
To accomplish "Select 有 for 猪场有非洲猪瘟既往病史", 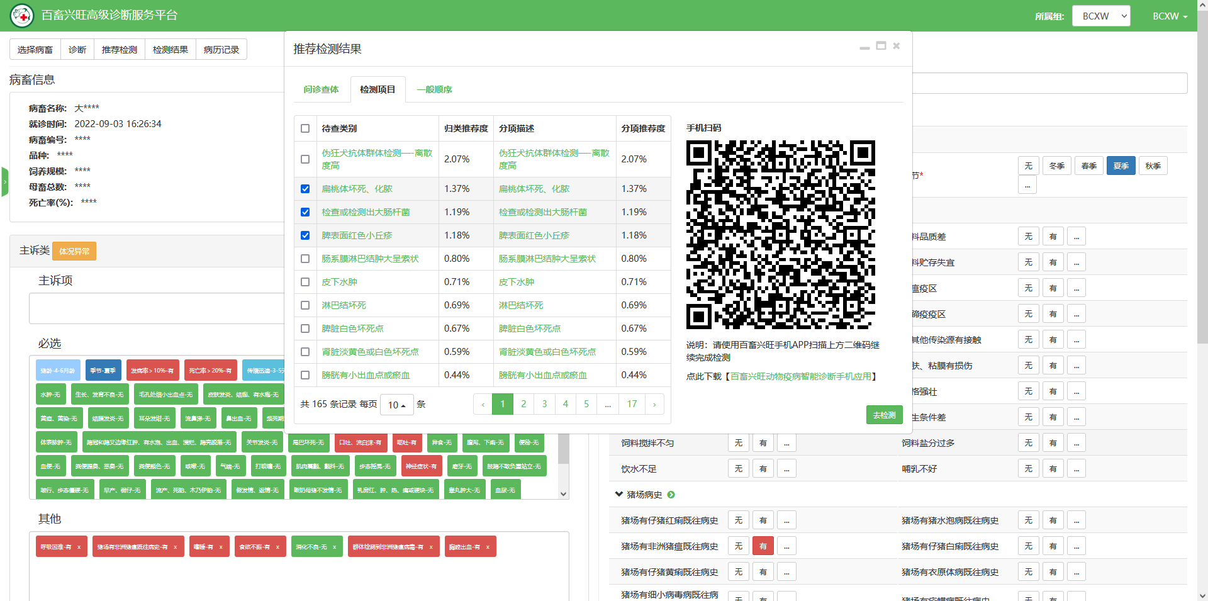I will pyautogui.click(x=763, y=546).
